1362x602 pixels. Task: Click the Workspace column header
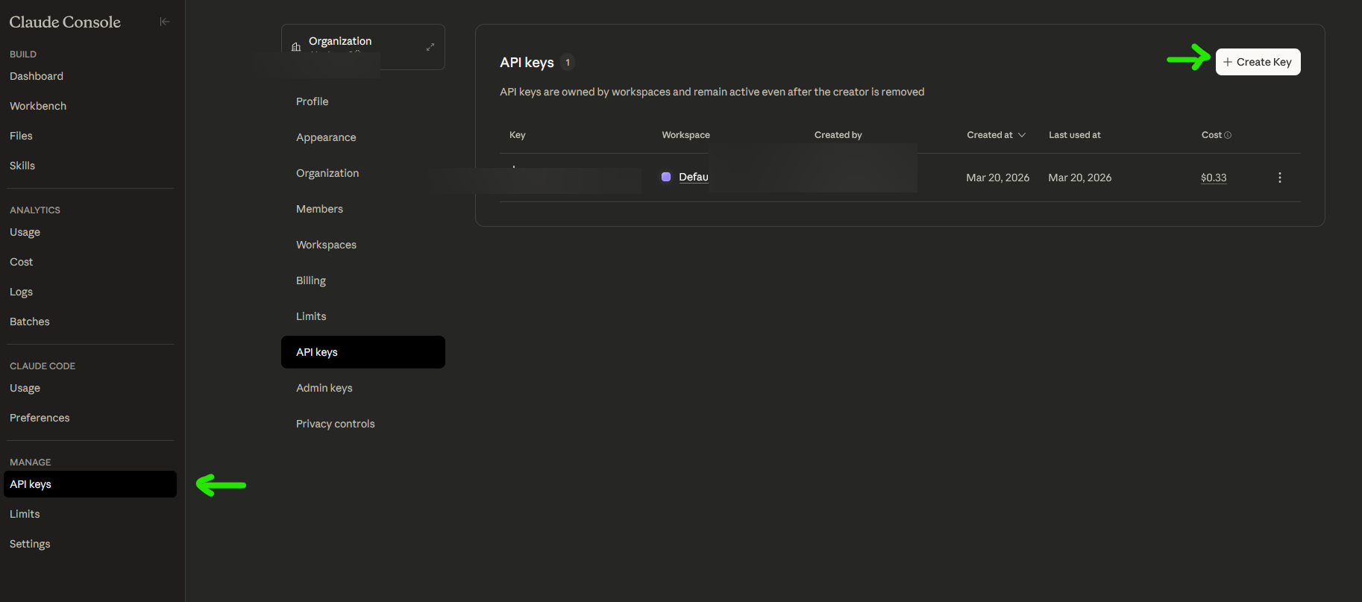pos(685,135)
